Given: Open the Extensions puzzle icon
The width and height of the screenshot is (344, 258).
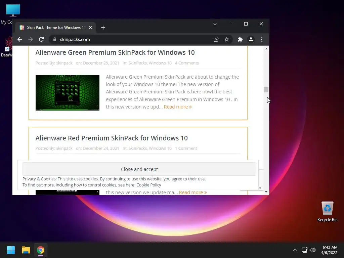Looking at the screenshot, I should (x=240, y=40).
